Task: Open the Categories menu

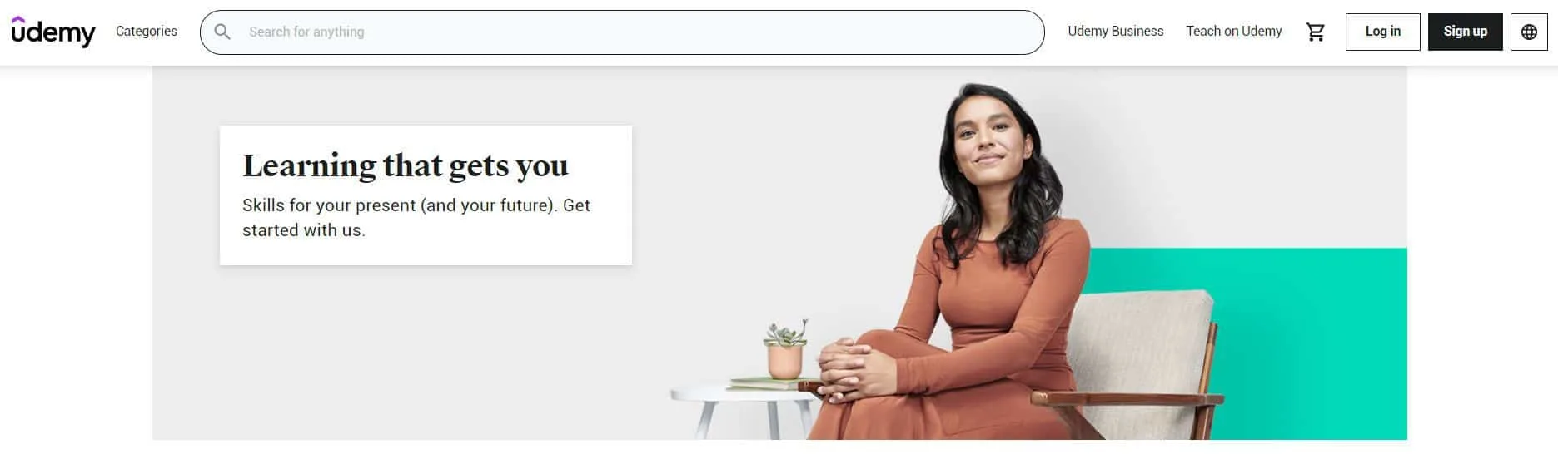Action: (147, 32)
